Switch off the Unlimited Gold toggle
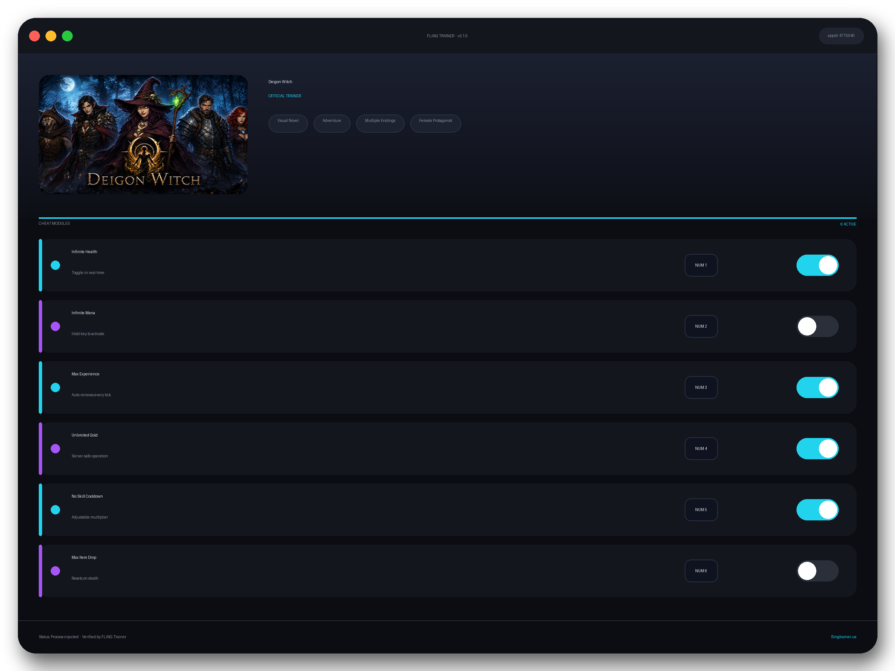Screen dimensions: 895x671 click(x=817, y=448)
